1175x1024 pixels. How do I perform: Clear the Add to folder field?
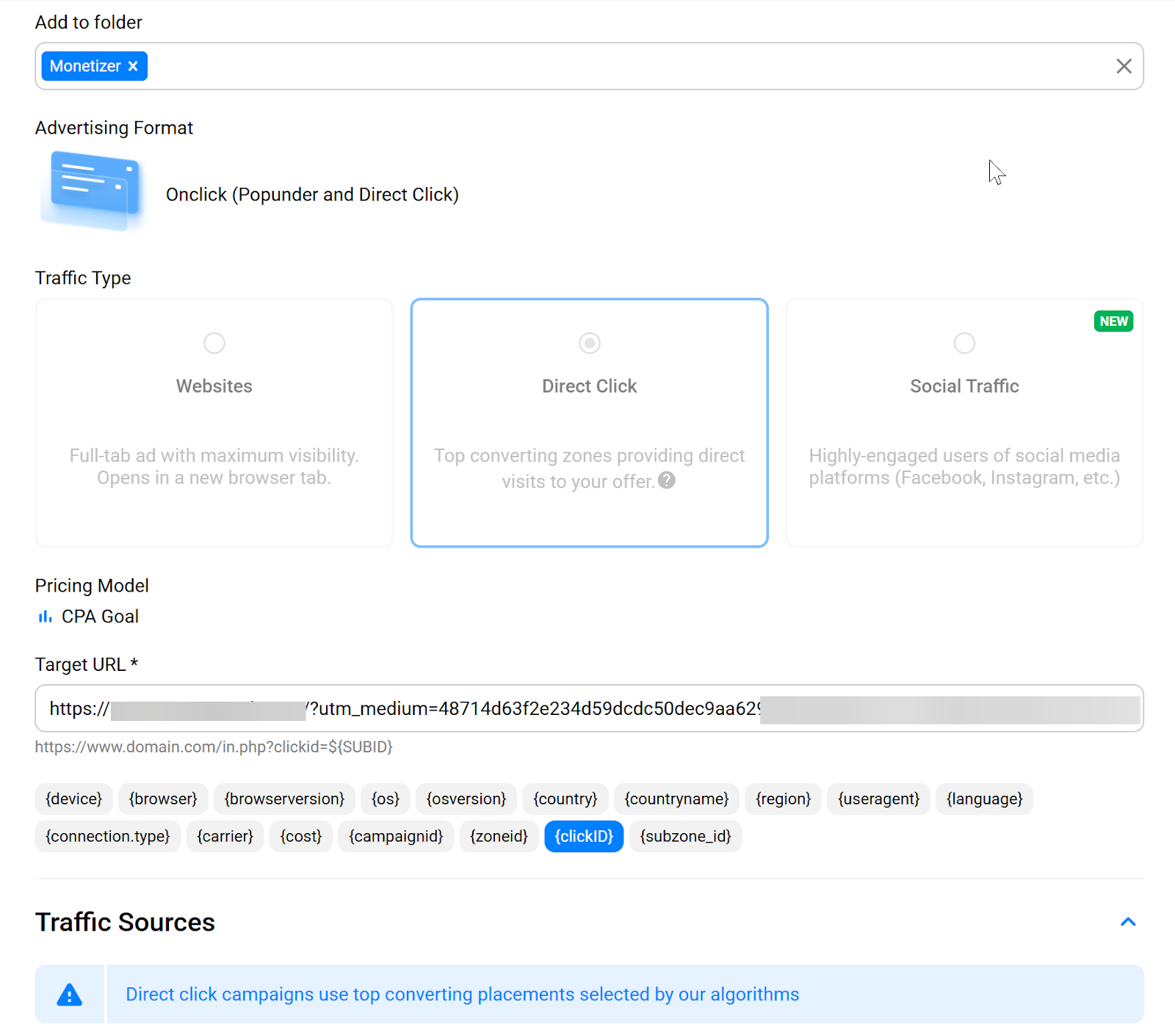(1123, 66)
